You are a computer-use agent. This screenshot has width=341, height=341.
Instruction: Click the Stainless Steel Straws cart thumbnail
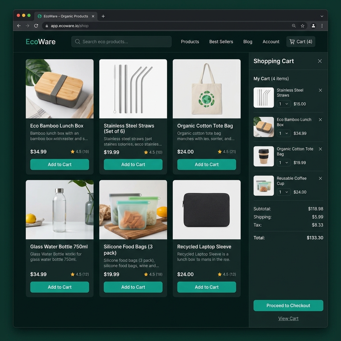point(264,98)
